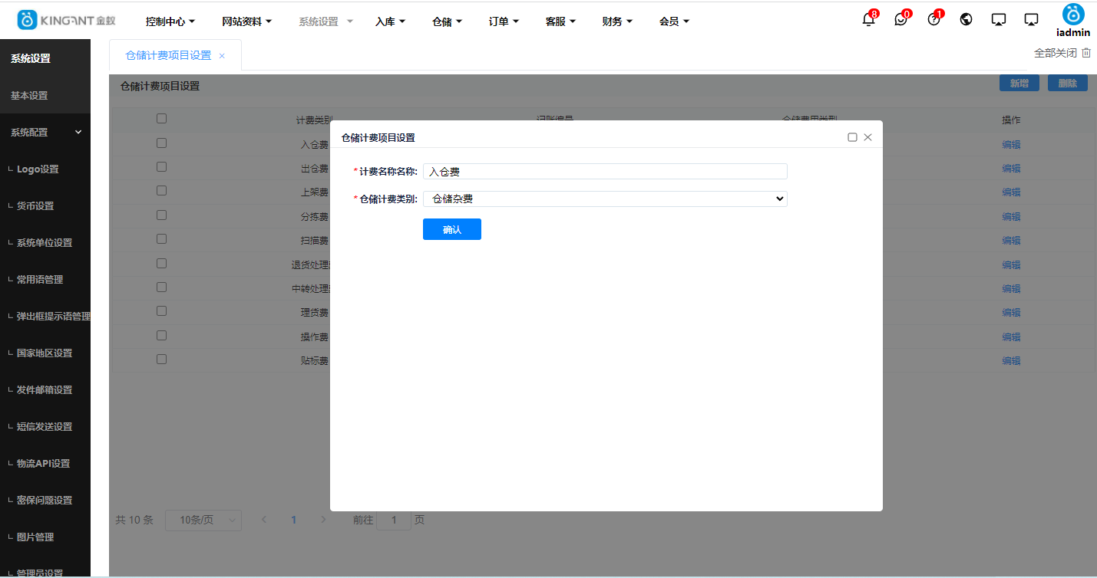Click the KINGANT logo in the top left
The width and height of the screenshot is (1097, 578).
65,20
